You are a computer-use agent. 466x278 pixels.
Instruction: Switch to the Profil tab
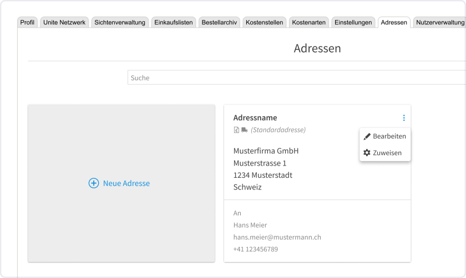27,23
